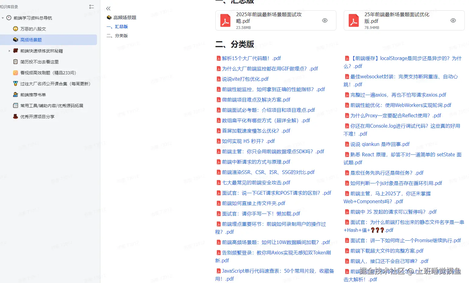This screenshot has height=283, width=469.
Task: Click PDF icon of 2025年前端最新场景题面试攻略 card
Action: [225, 20]
